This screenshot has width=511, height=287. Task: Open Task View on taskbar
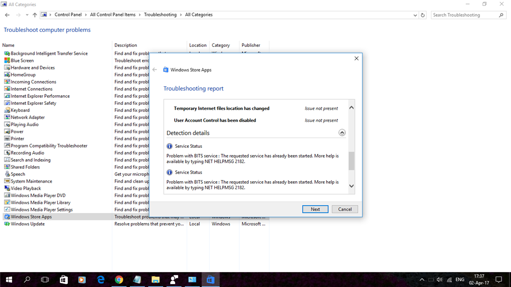pos(44,280)
